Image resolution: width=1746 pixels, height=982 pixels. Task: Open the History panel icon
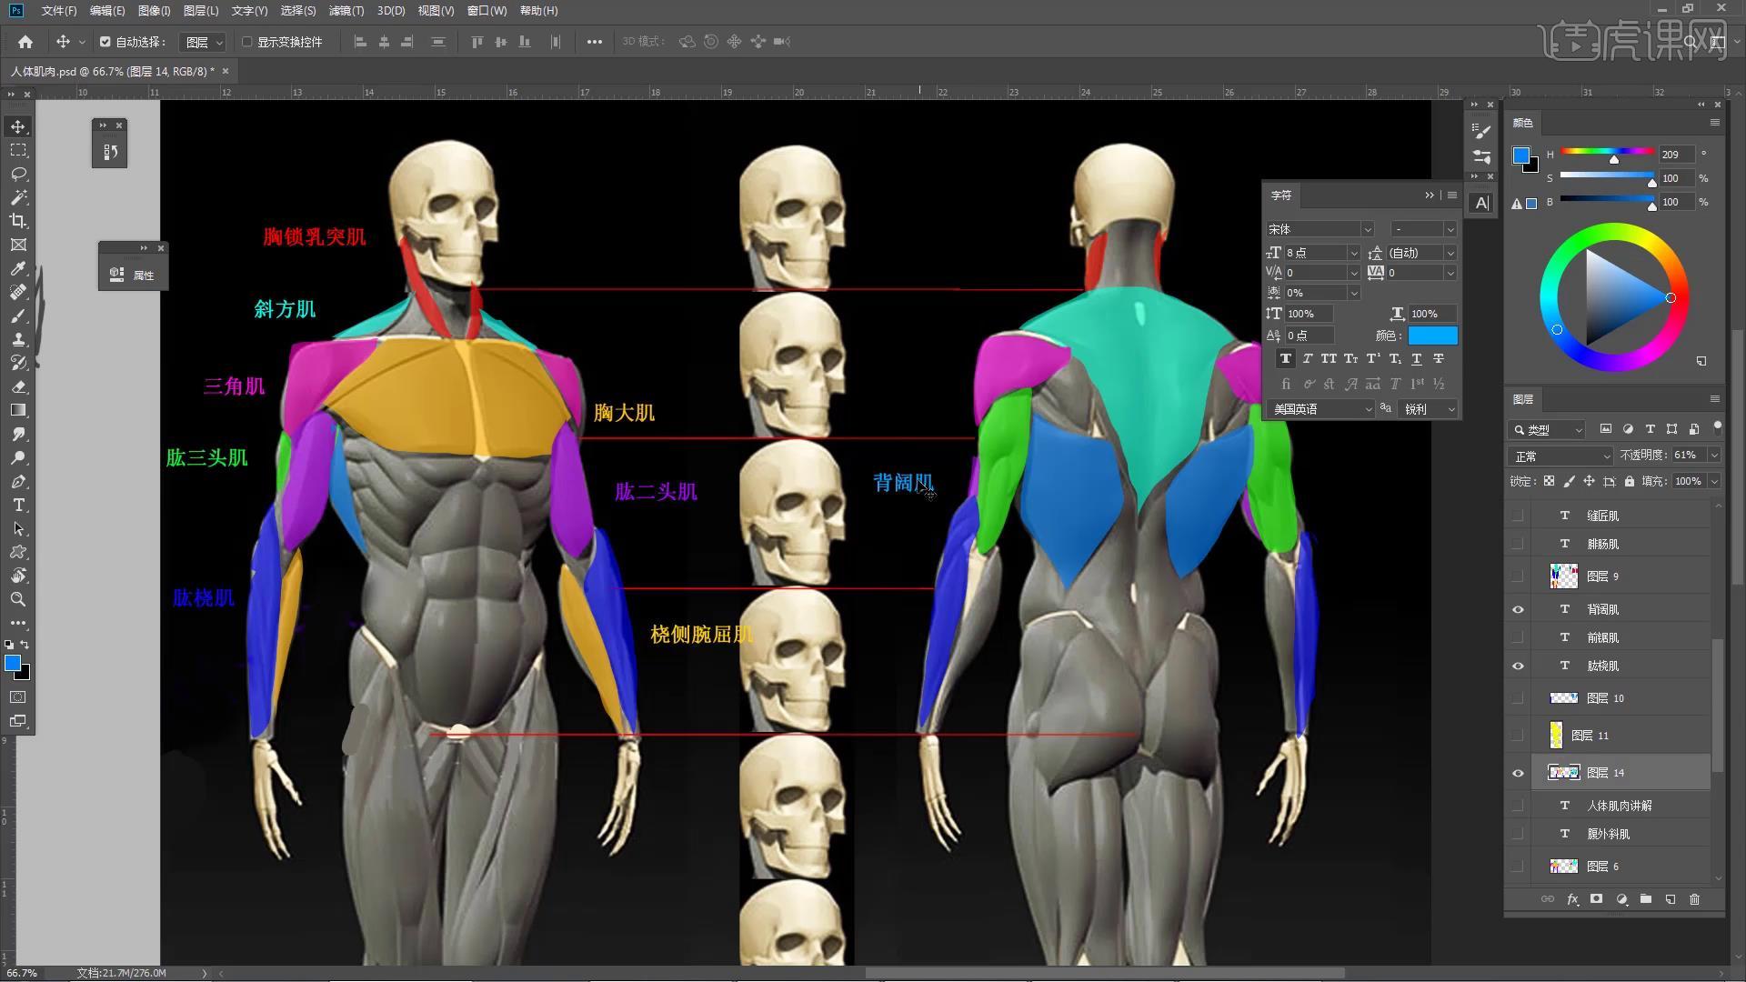coord(110,152)
